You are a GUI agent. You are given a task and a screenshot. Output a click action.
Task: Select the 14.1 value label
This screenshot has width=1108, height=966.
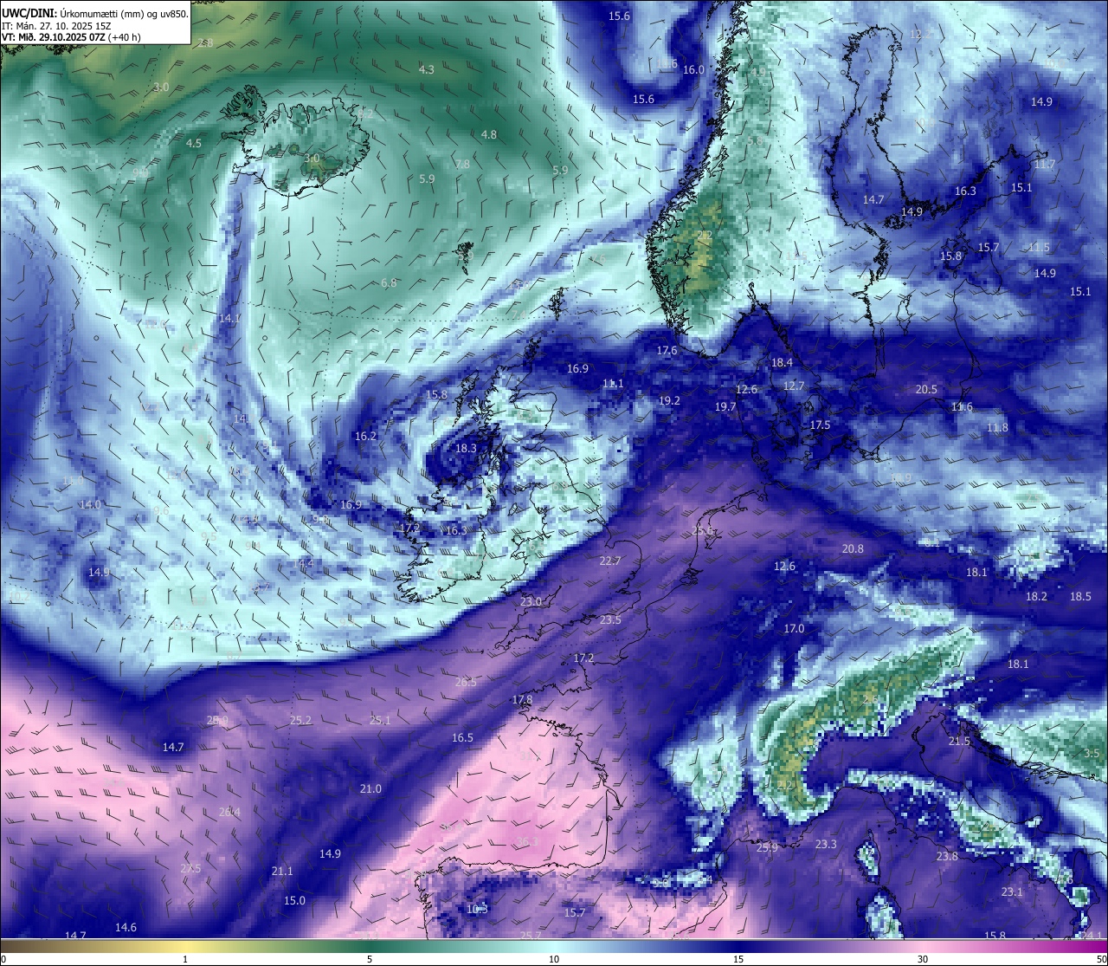(230, 318)
